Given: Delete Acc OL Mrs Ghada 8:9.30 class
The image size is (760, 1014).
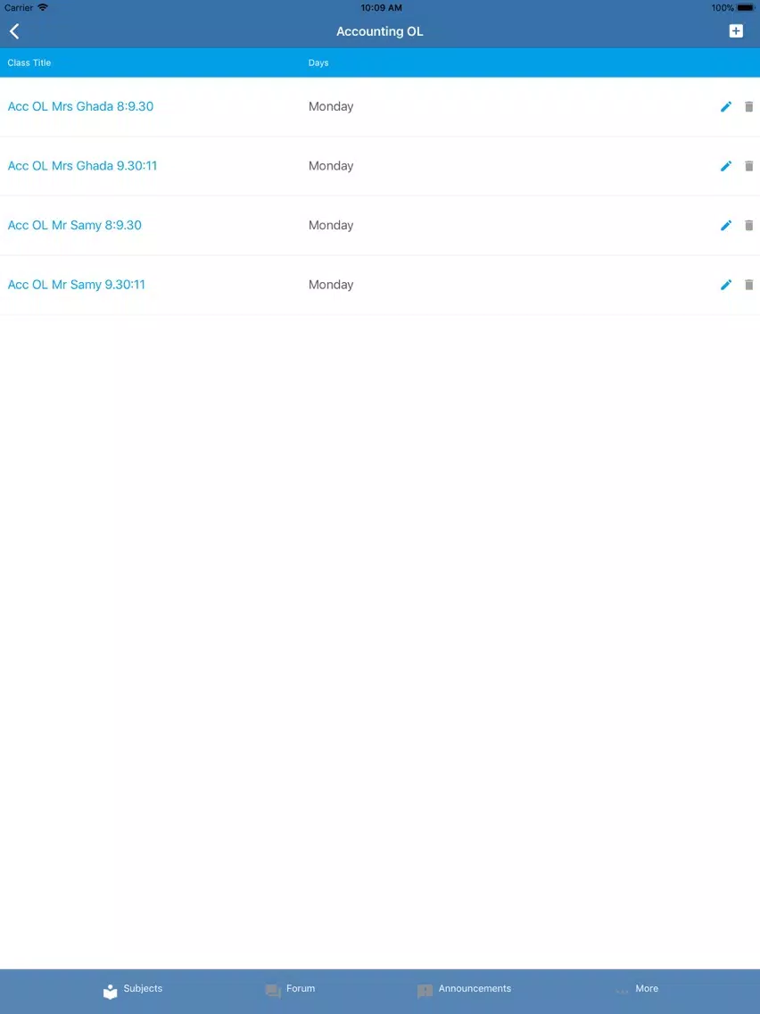Looking at the screenshot, I should pyautogui.click(x=748, y=107).
